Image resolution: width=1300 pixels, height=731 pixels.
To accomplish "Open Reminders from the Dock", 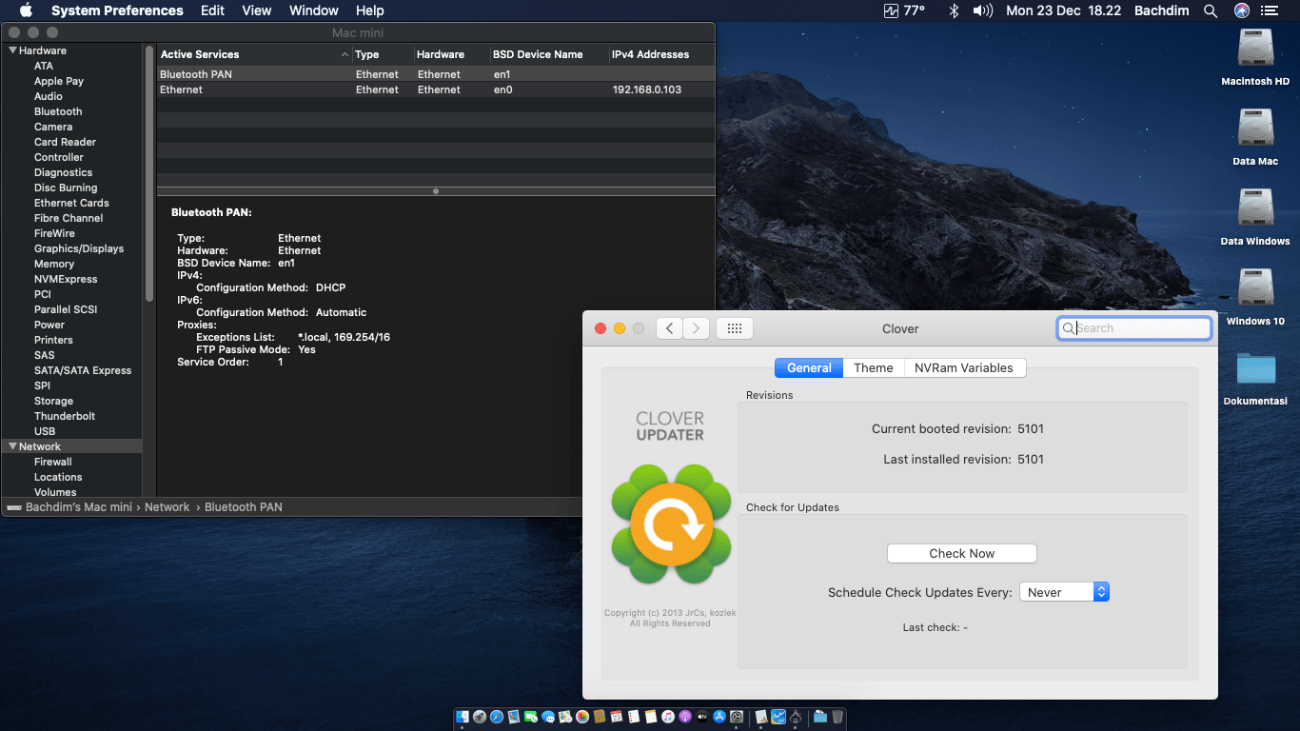I will click(x=634, y=717).
